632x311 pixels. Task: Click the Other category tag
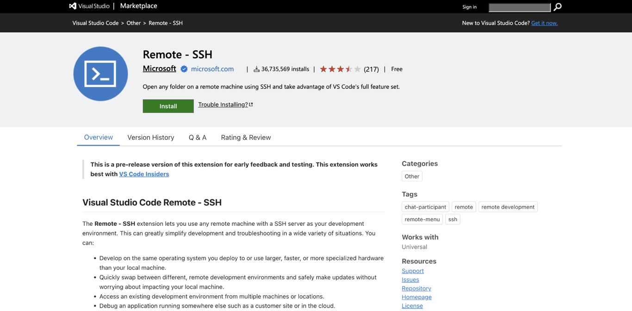[x=412, y=176]
